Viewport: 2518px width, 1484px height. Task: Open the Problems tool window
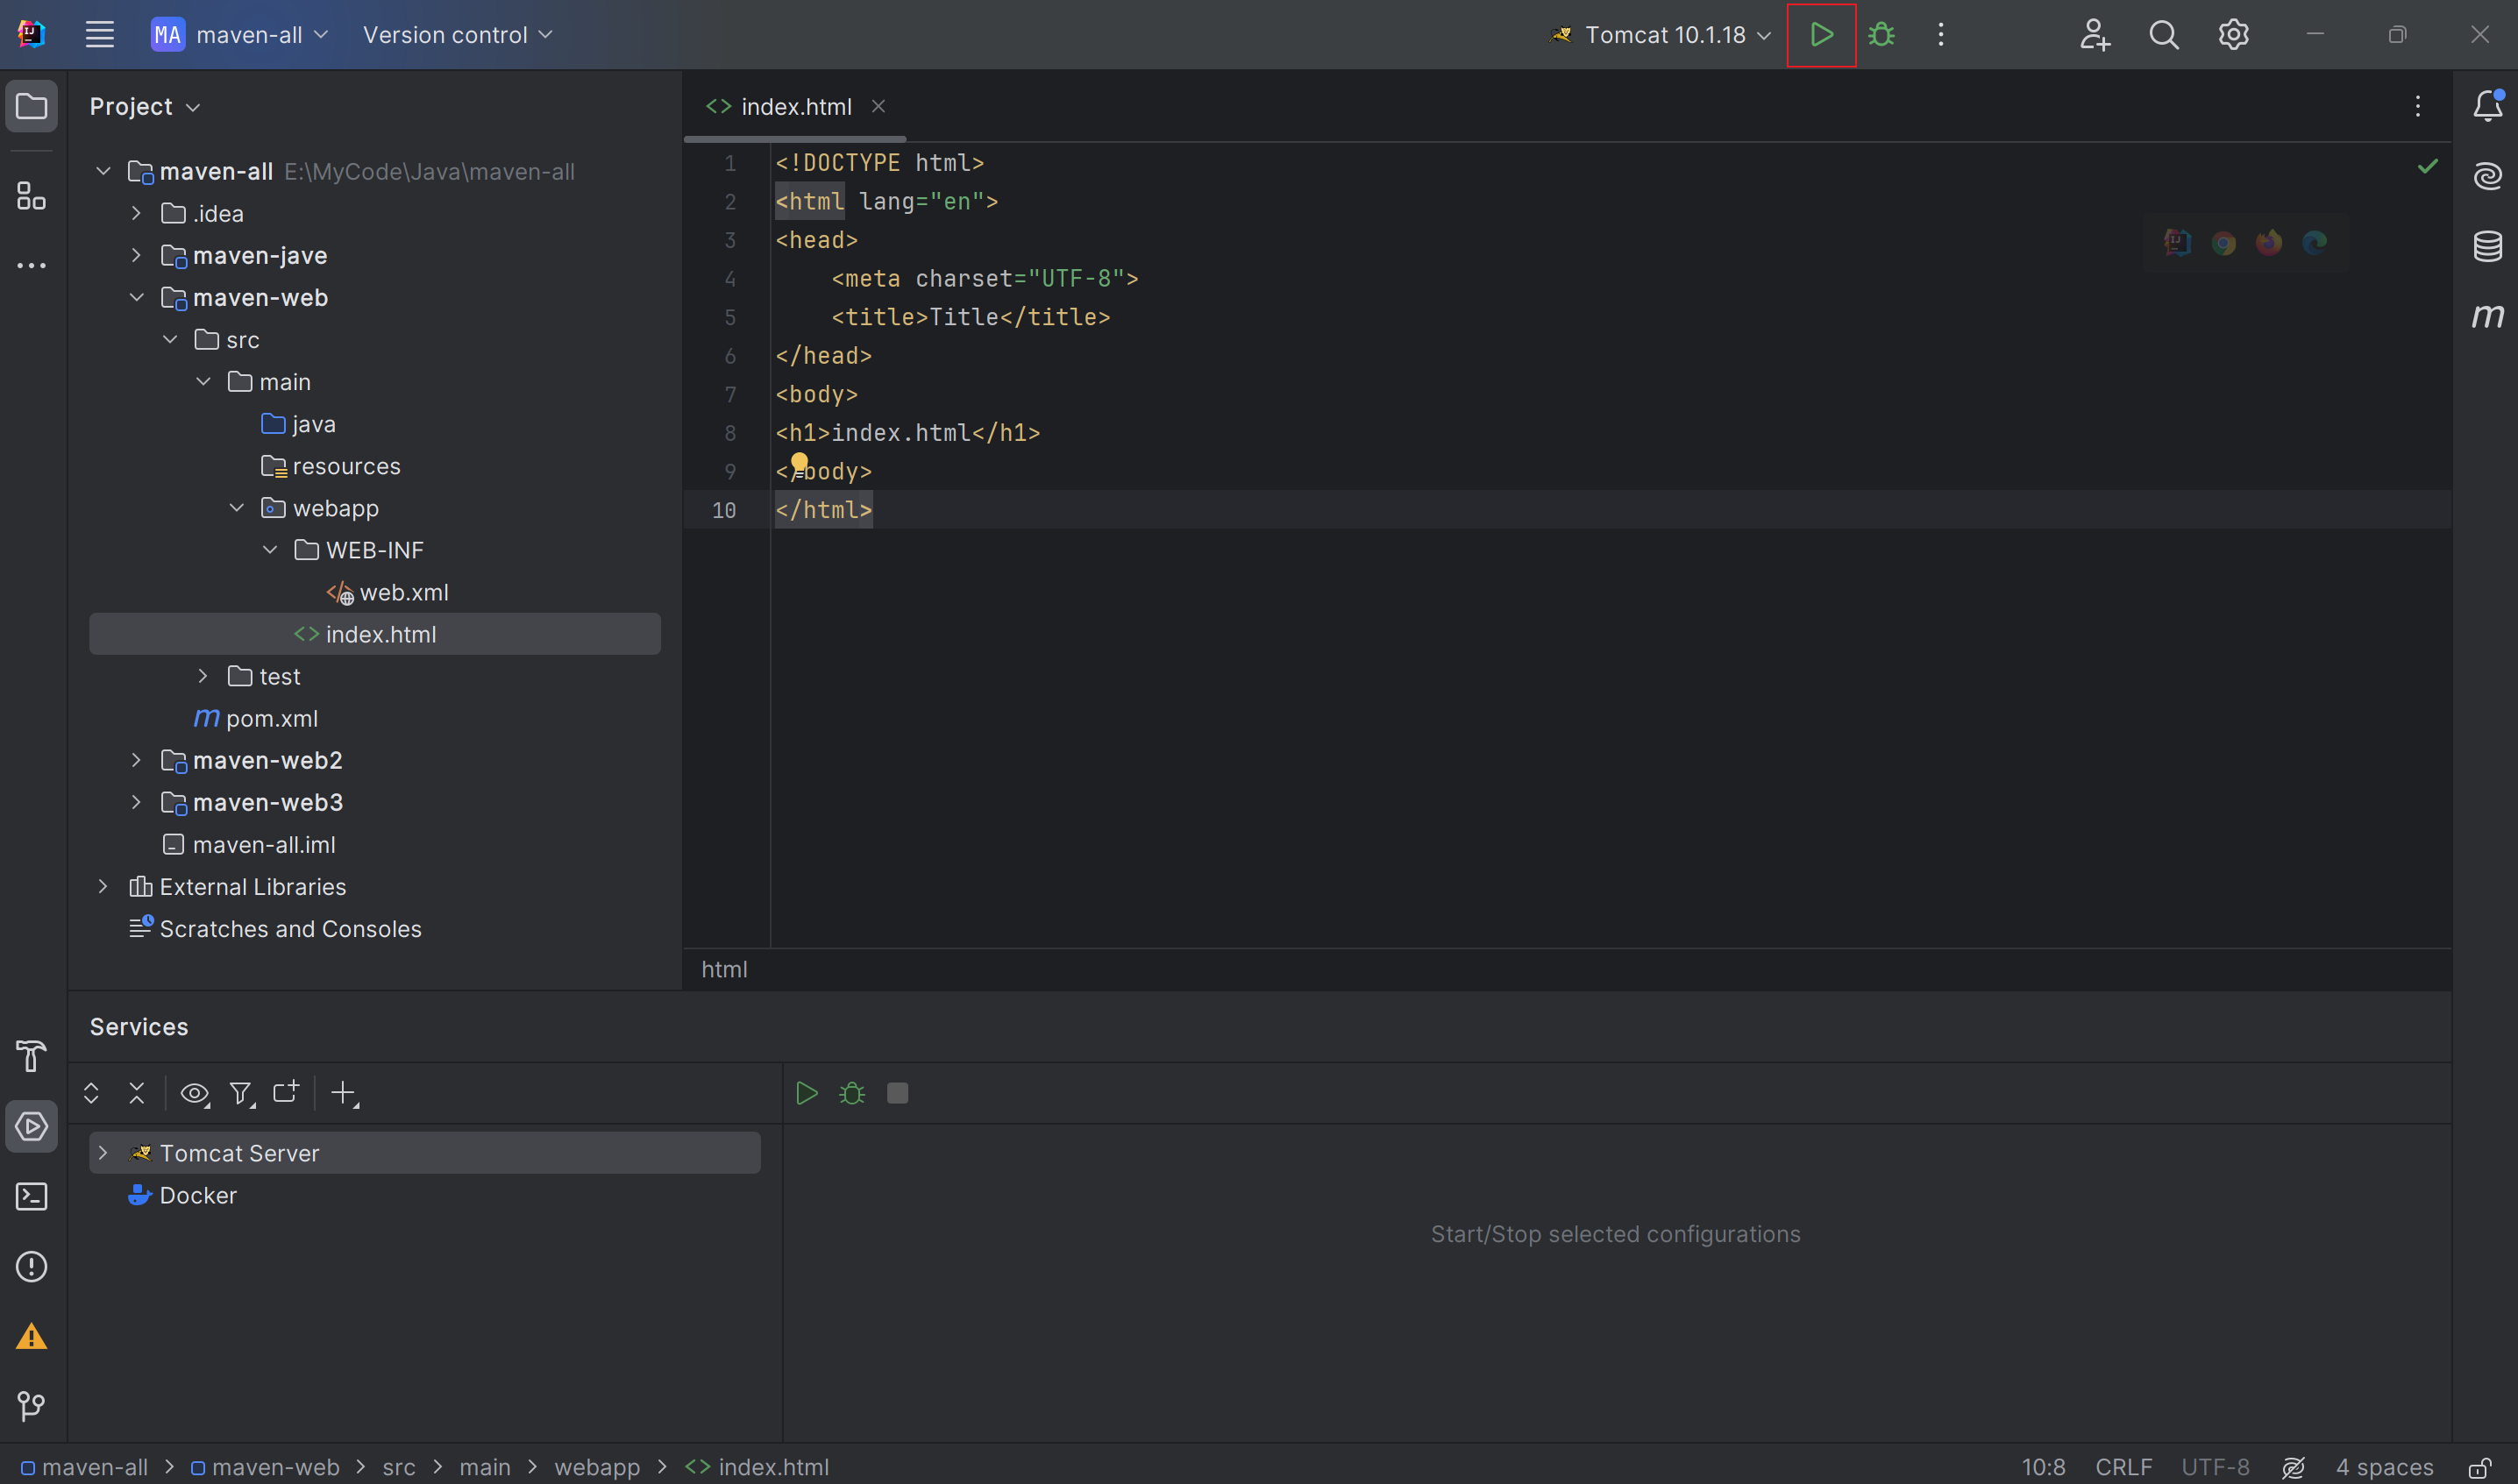(31, 1266)
